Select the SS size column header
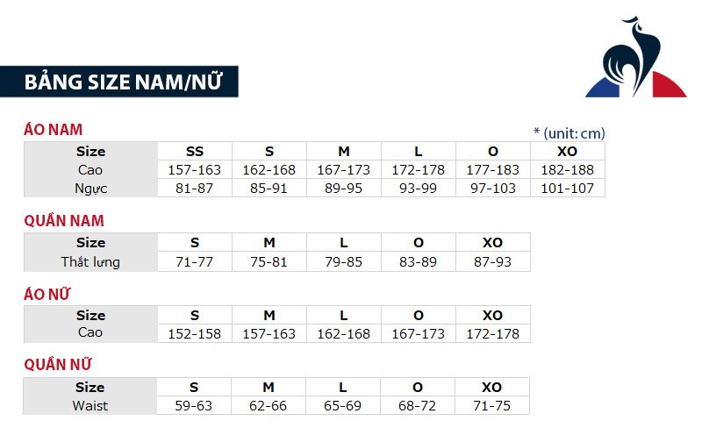Viewport: 702px width, 435px height. coord(195,152)
